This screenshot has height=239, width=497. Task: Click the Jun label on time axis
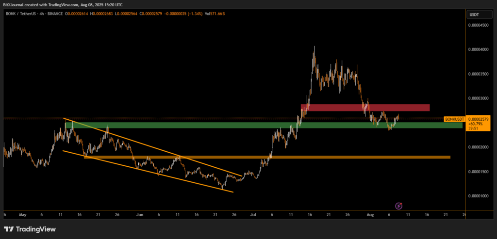click(140, 214)
